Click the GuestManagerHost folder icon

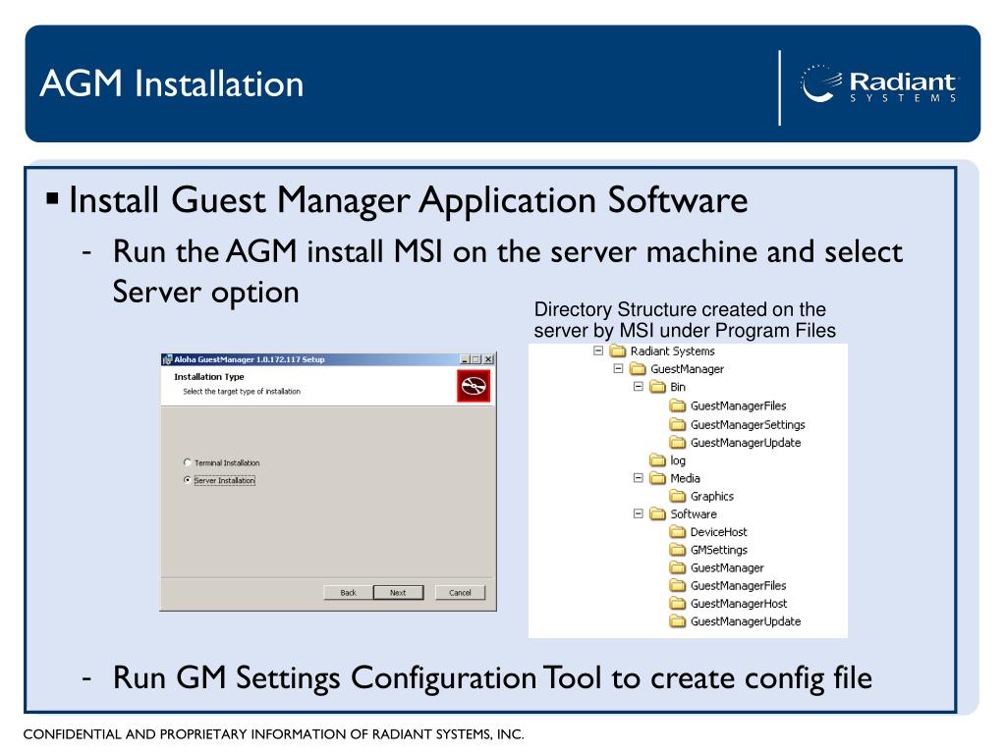[x=678, y=604]
